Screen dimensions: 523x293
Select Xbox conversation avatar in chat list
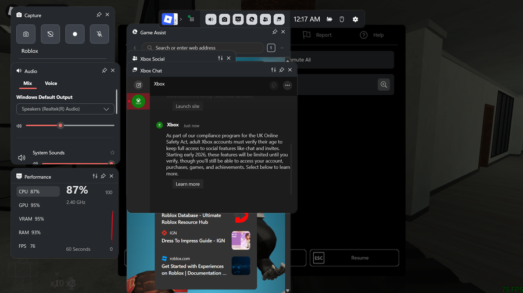tap(138, 101)
